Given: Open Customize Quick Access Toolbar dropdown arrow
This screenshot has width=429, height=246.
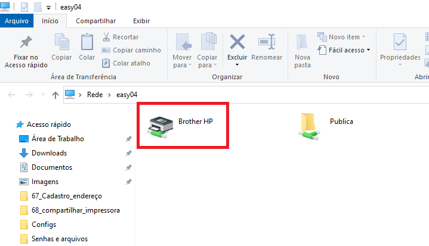Looking at the screenshot, I should point(48,8).
